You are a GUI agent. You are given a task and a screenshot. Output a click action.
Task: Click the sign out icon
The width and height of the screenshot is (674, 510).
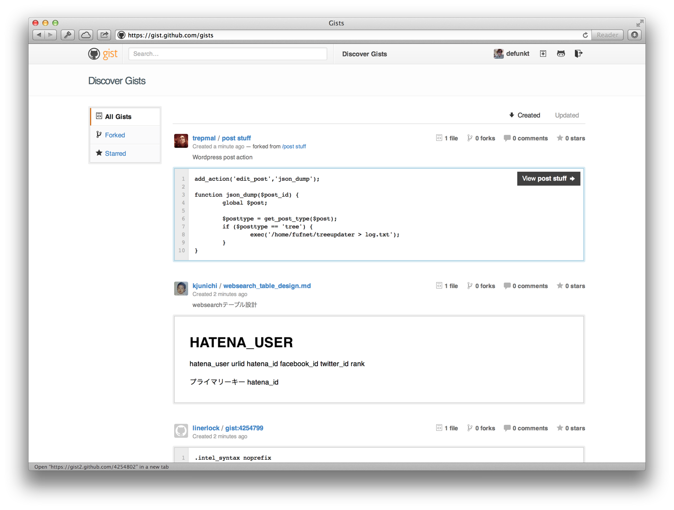(x=578, y=54)
